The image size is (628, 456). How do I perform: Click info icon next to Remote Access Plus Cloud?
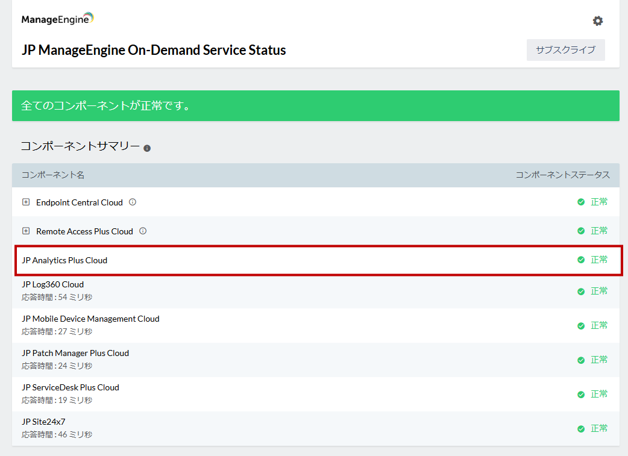143,231
